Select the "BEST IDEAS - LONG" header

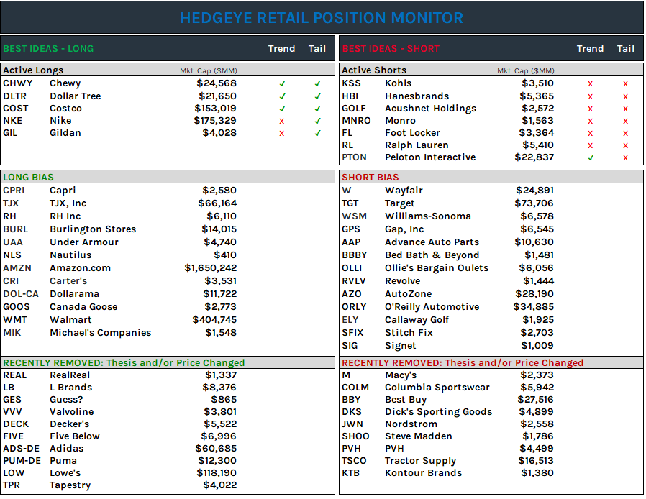point(48,49)
